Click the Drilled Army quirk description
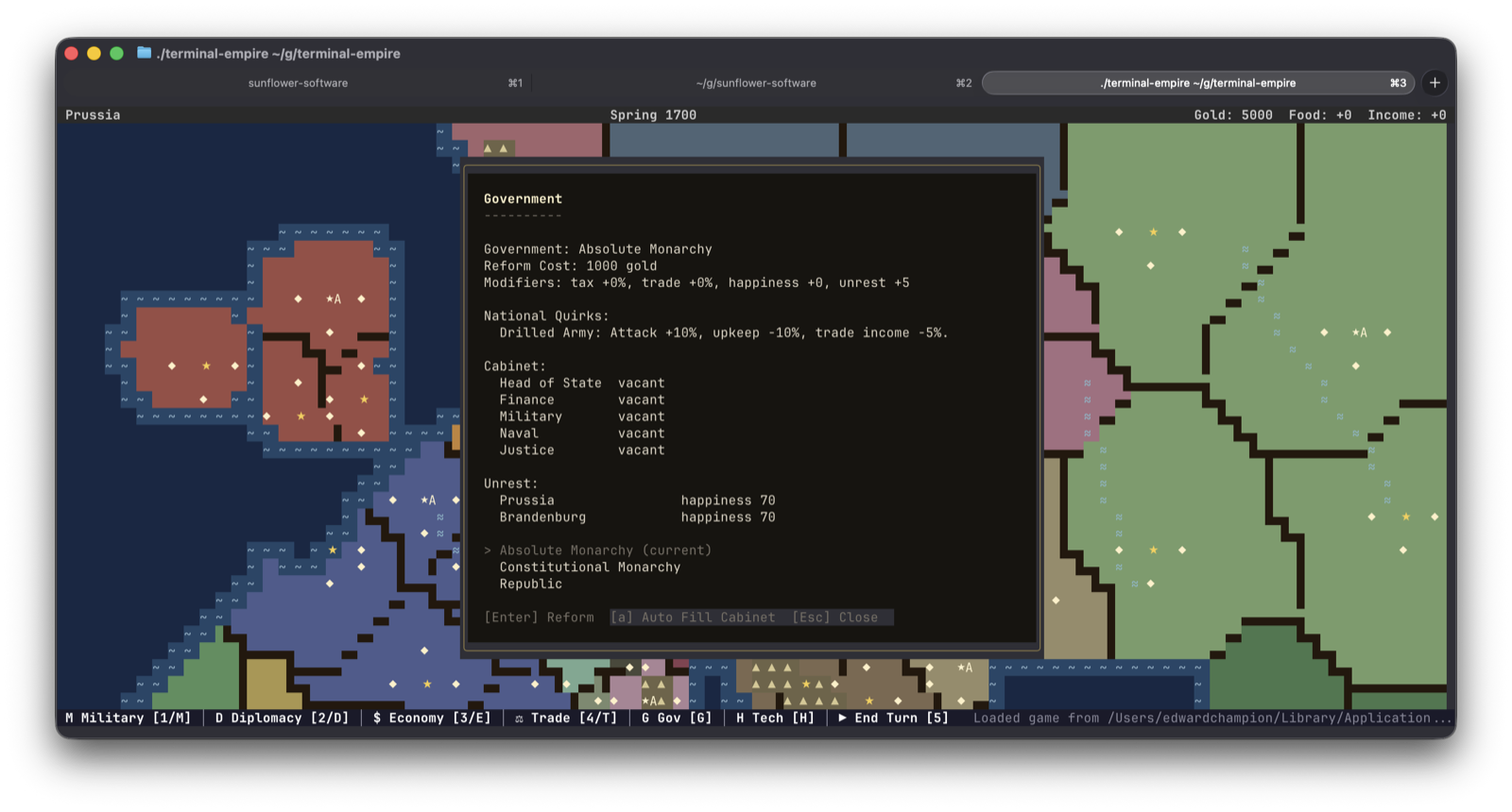Image resolution: width=1512 pixels, height=812 pixels. 724,333
